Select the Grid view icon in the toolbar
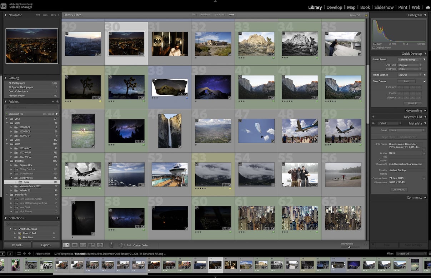This screenshot has height=278, width=431. coord(67,245)
